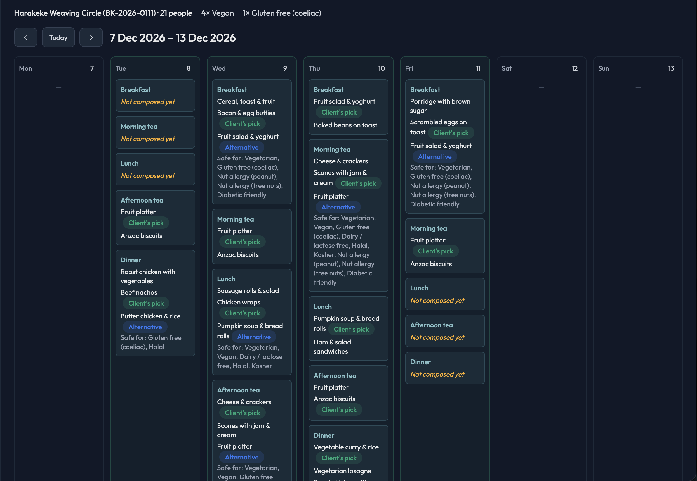Click the 7 Dec 2026 – 13 Dec 2026 heading
Image resolution: width=697 pixels, height=481 pixels.
coord(172,38)
